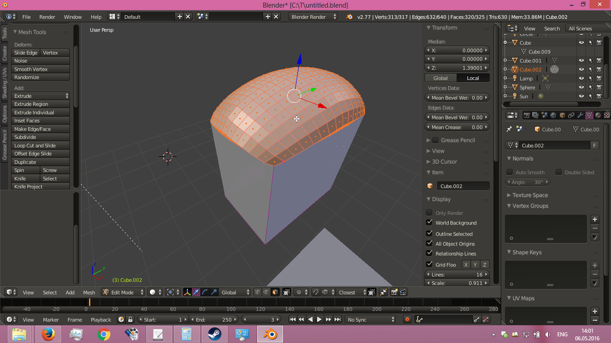Image resolution: width=611 pixels, height=343 pixels.
Task: Click the Loop Cut and Slide button
Action: [41, 145]
